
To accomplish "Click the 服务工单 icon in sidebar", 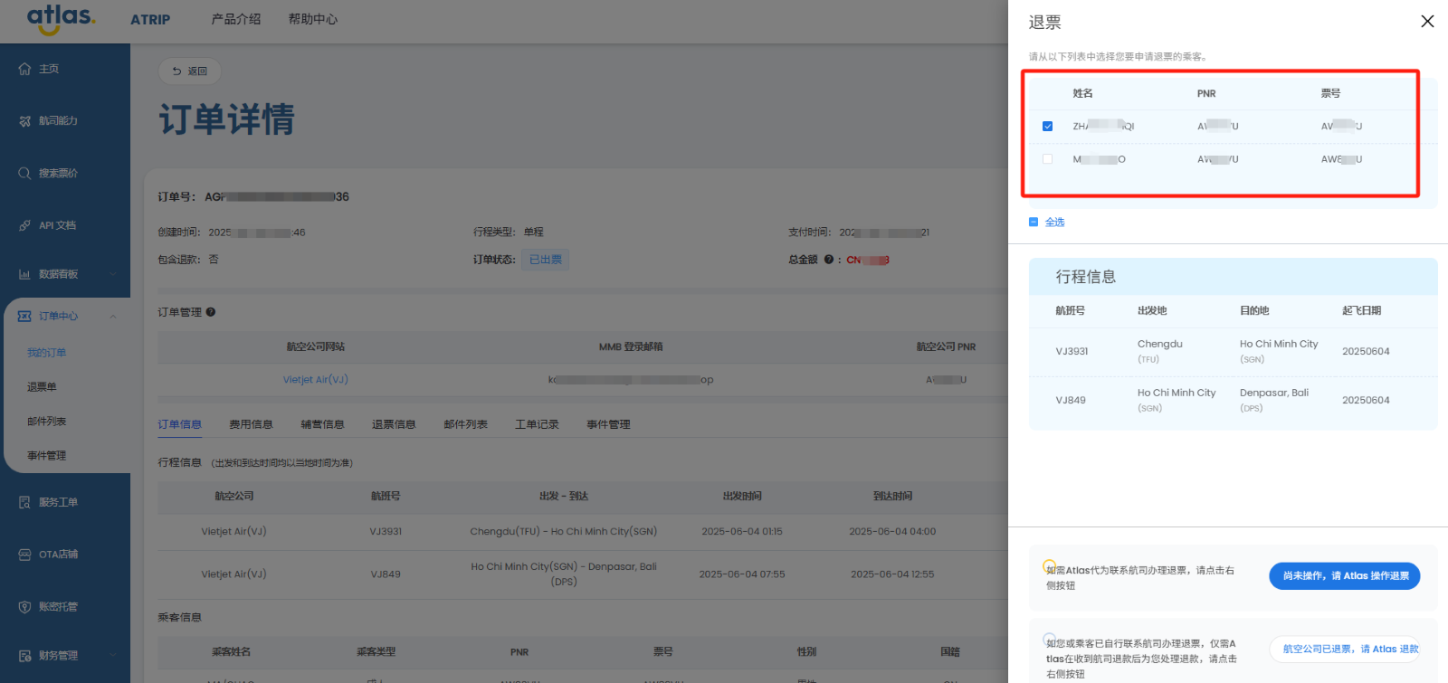I will pos(24,502).
